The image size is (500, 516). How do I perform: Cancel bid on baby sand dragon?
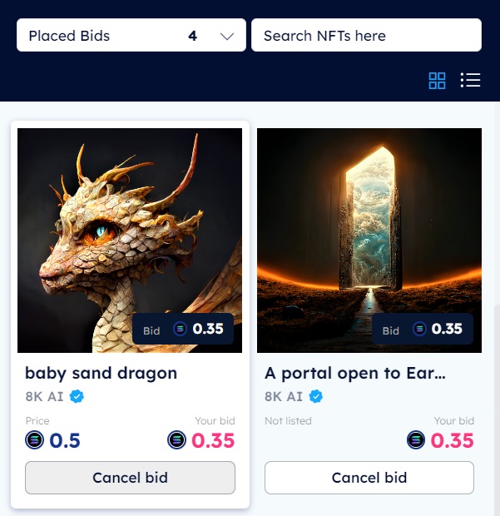130,478
